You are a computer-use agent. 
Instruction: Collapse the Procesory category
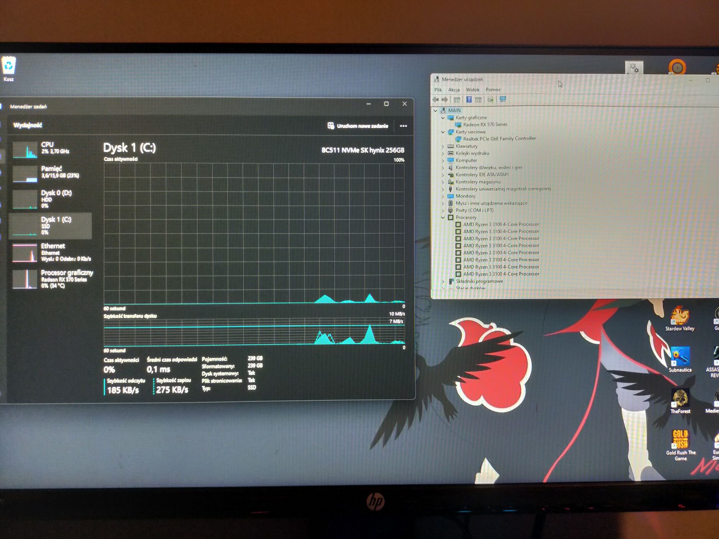pos(443,218)
